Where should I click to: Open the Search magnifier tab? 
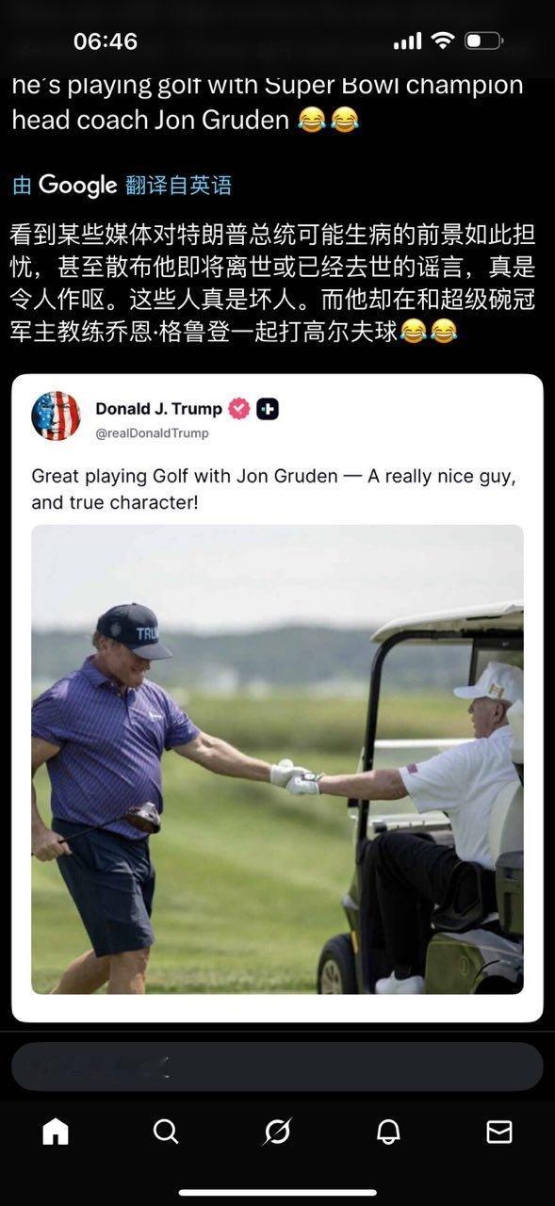point(166,1132)
